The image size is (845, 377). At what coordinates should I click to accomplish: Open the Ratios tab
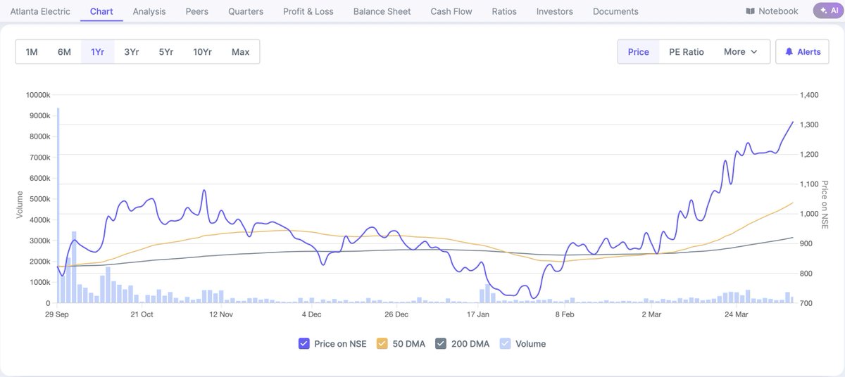(x=504, y=11)
